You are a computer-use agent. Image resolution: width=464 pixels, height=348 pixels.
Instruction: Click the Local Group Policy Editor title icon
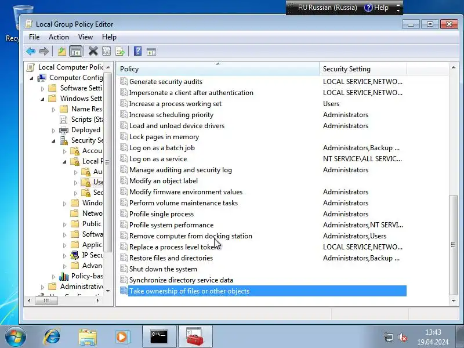(x=28, y=24)
